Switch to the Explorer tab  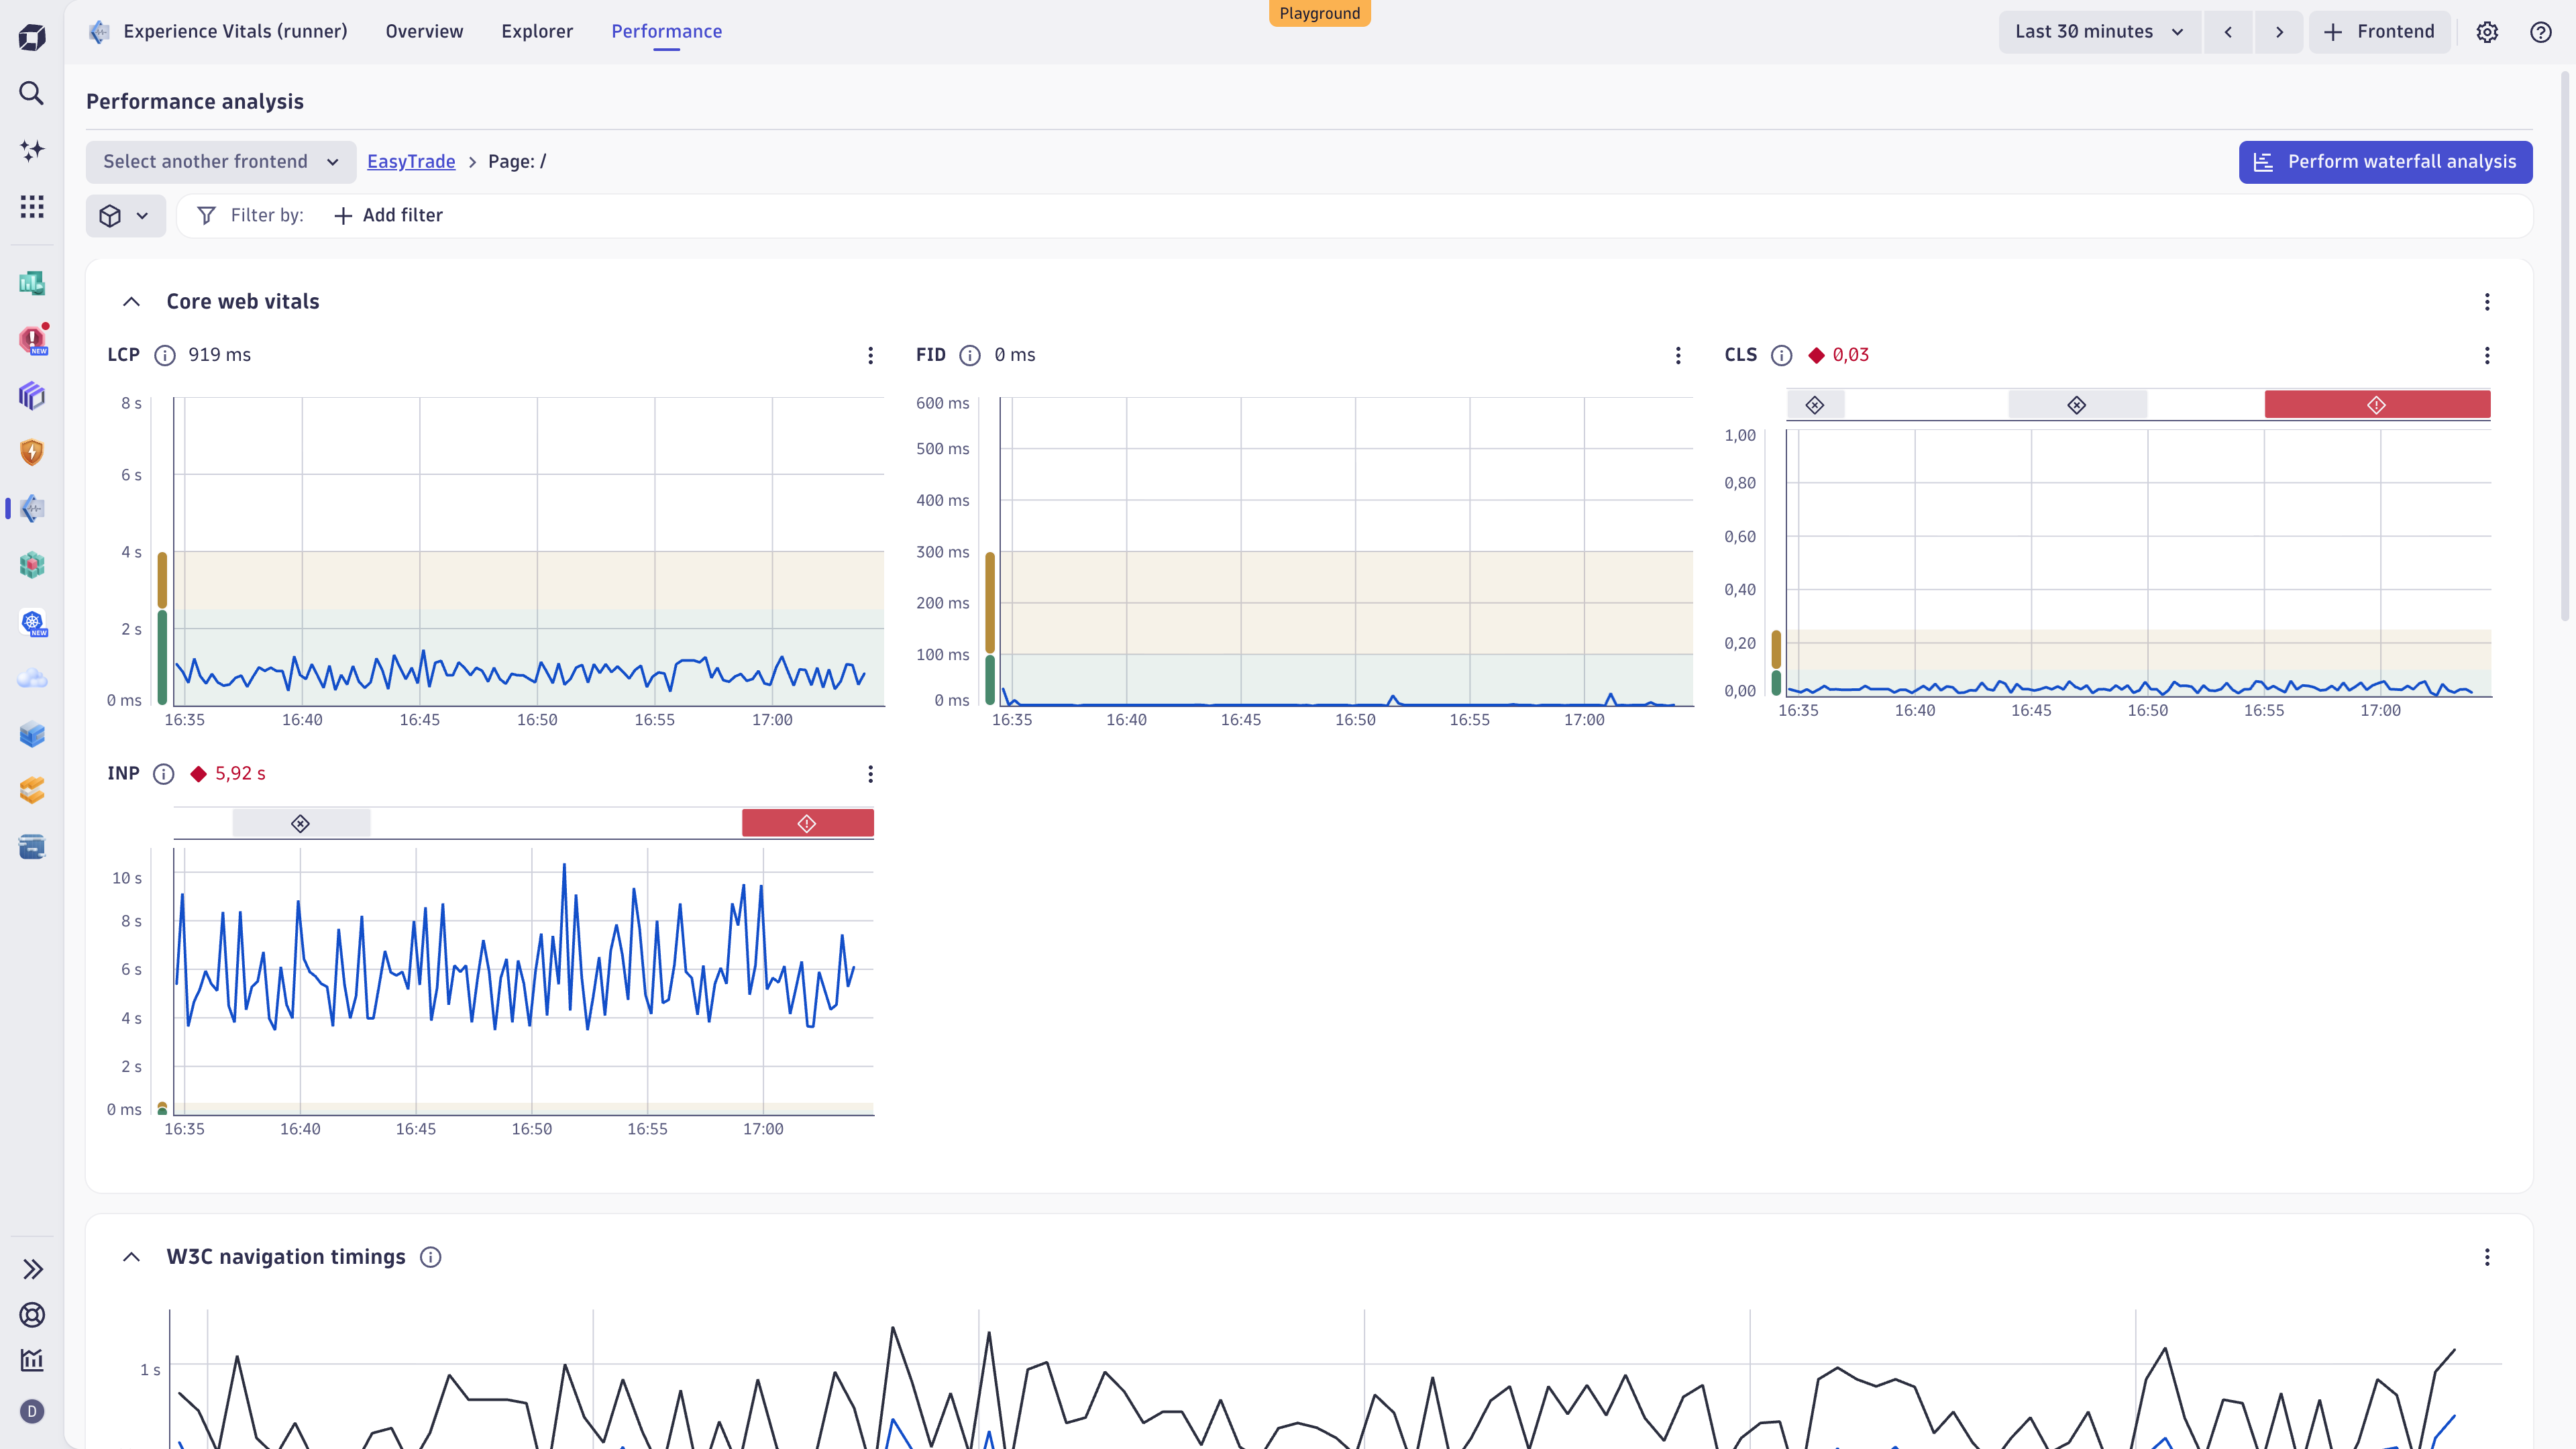537,31
